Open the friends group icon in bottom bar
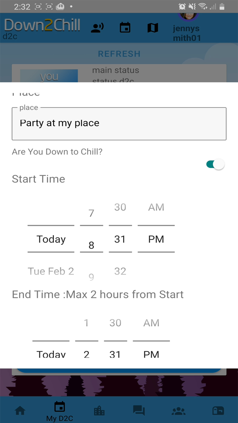The width and height of the screenshot is (238, 423). pos(178,411)
